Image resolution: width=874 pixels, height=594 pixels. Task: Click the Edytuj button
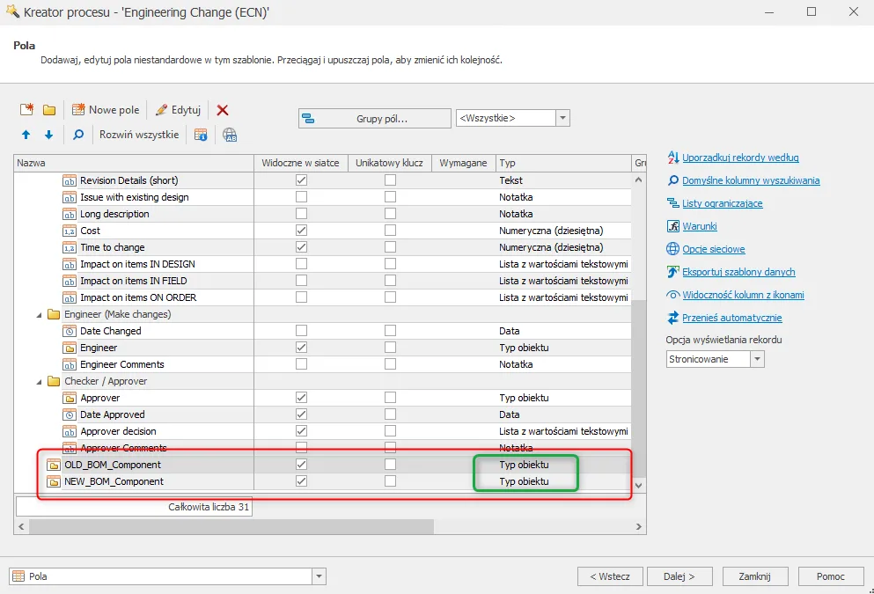[x=179, y=110]
